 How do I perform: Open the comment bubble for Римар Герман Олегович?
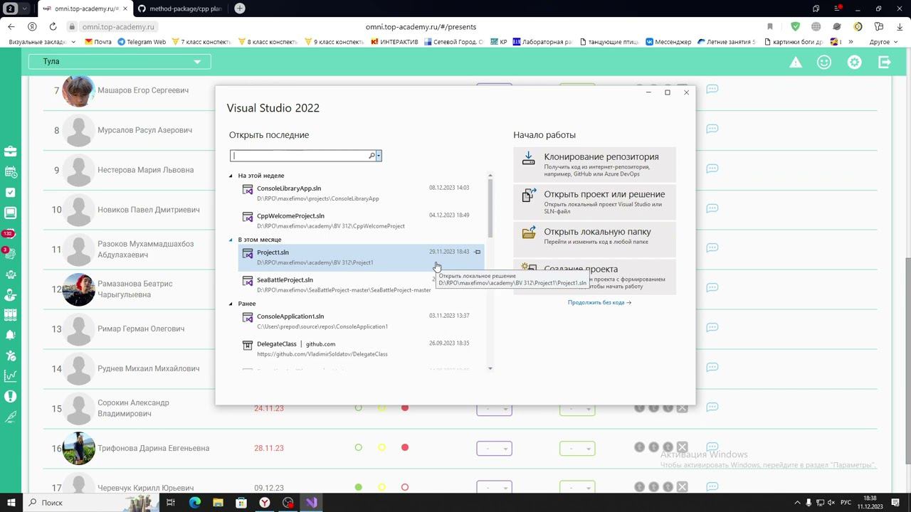[x=712, y=328]
